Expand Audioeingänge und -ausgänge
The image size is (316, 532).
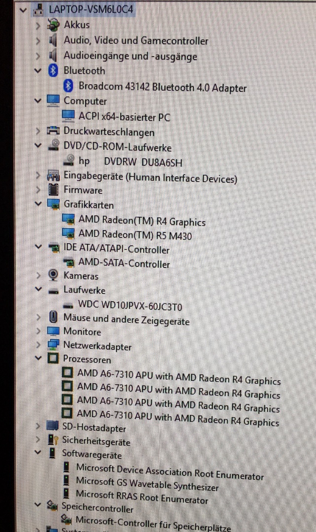point(38,56)
